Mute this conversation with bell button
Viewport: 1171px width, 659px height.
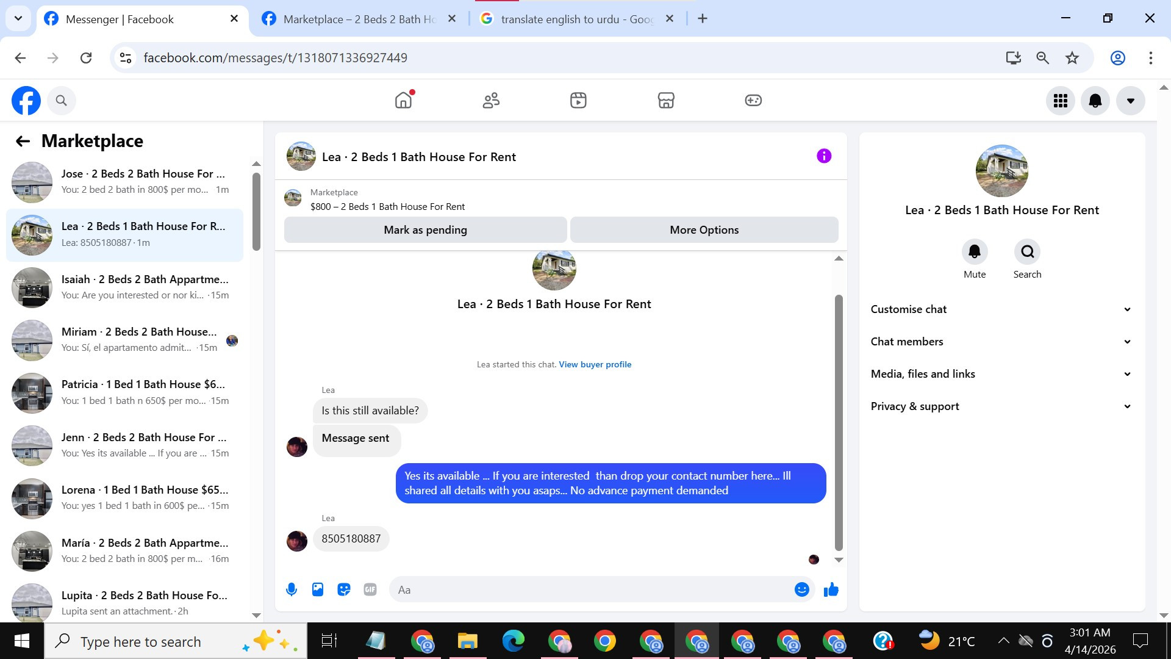click(974, 251)
